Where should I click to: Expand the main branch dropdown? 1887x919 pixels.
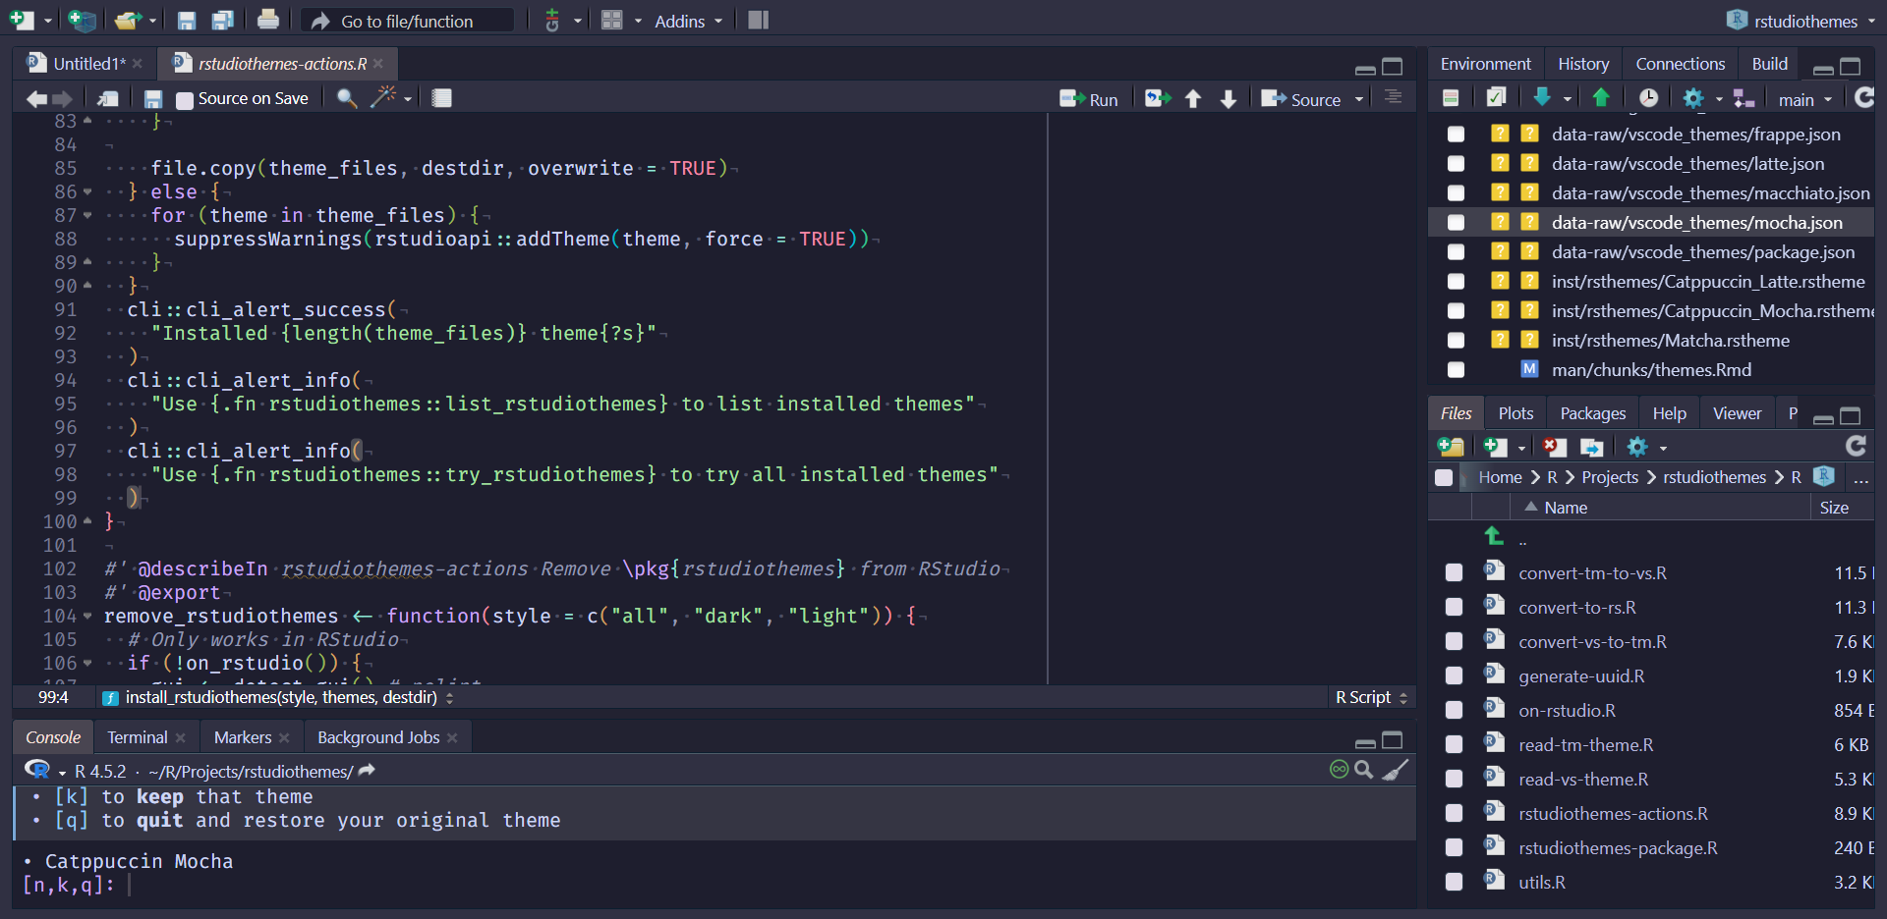coord(1804,99)
